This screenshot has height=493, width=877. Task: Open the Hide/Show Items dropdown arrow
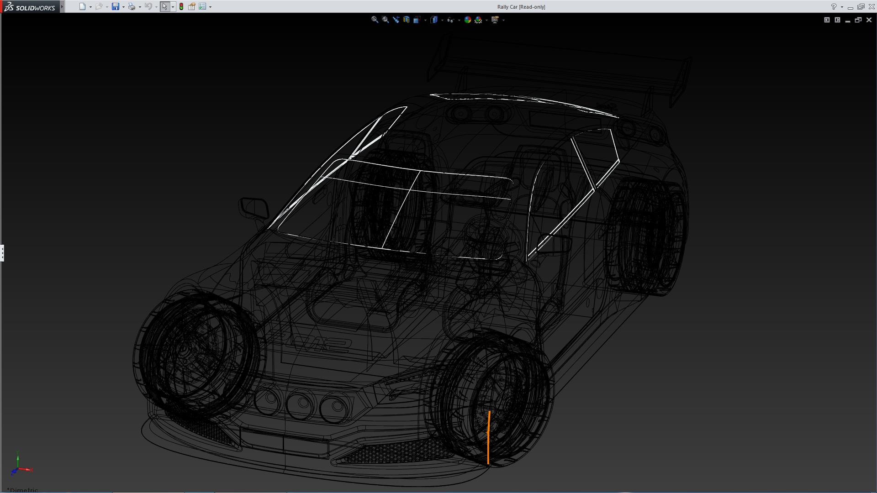tap(459, 20)
